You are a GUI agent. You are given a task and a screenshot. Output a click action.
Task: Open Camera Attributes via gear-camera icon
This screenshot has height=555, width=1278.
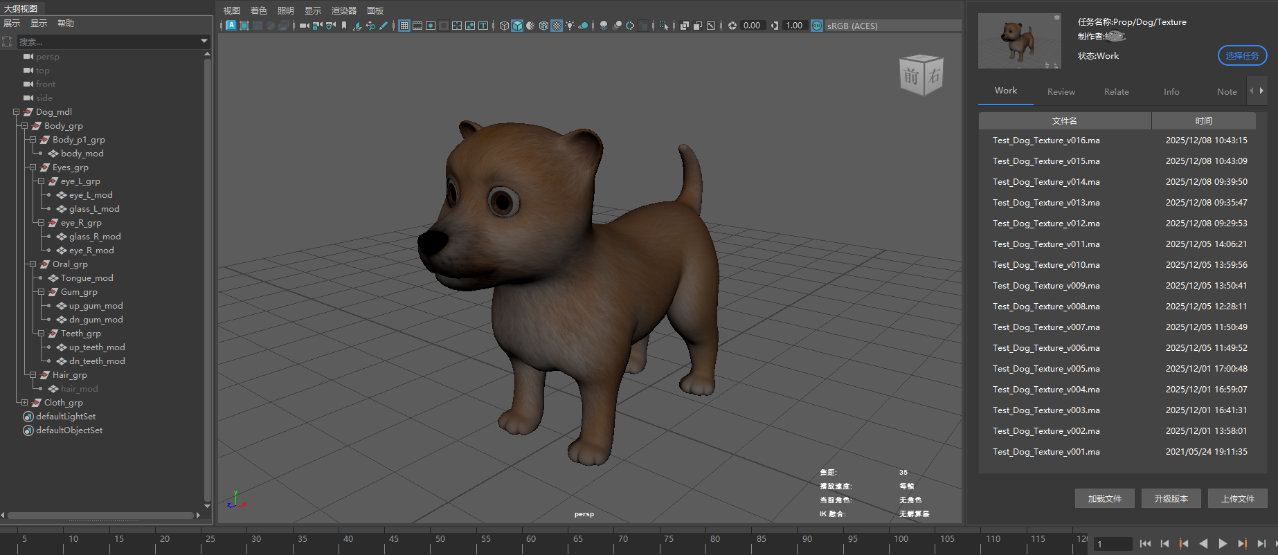(x=331, y=26)
